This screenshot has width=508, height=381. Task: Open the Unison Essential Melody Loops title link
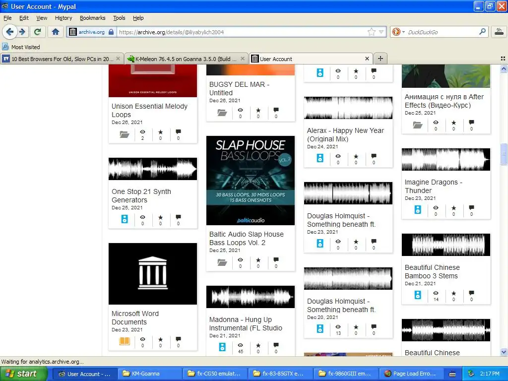click(x=149, y=111)
